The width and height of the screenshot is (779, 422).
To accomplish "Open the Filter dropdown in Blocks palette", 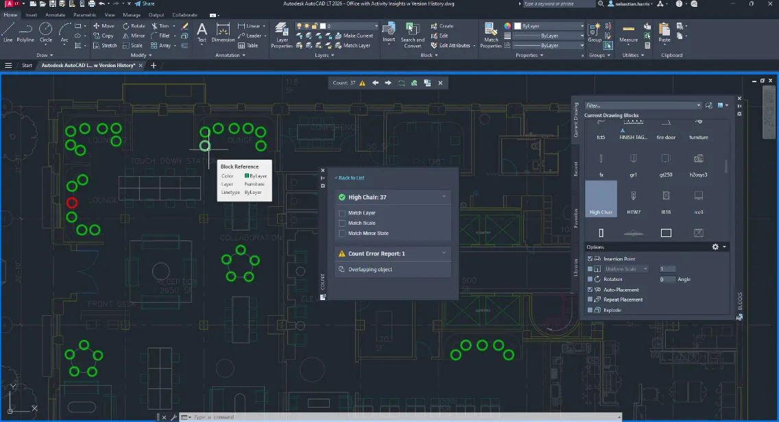I will (699, 105).
